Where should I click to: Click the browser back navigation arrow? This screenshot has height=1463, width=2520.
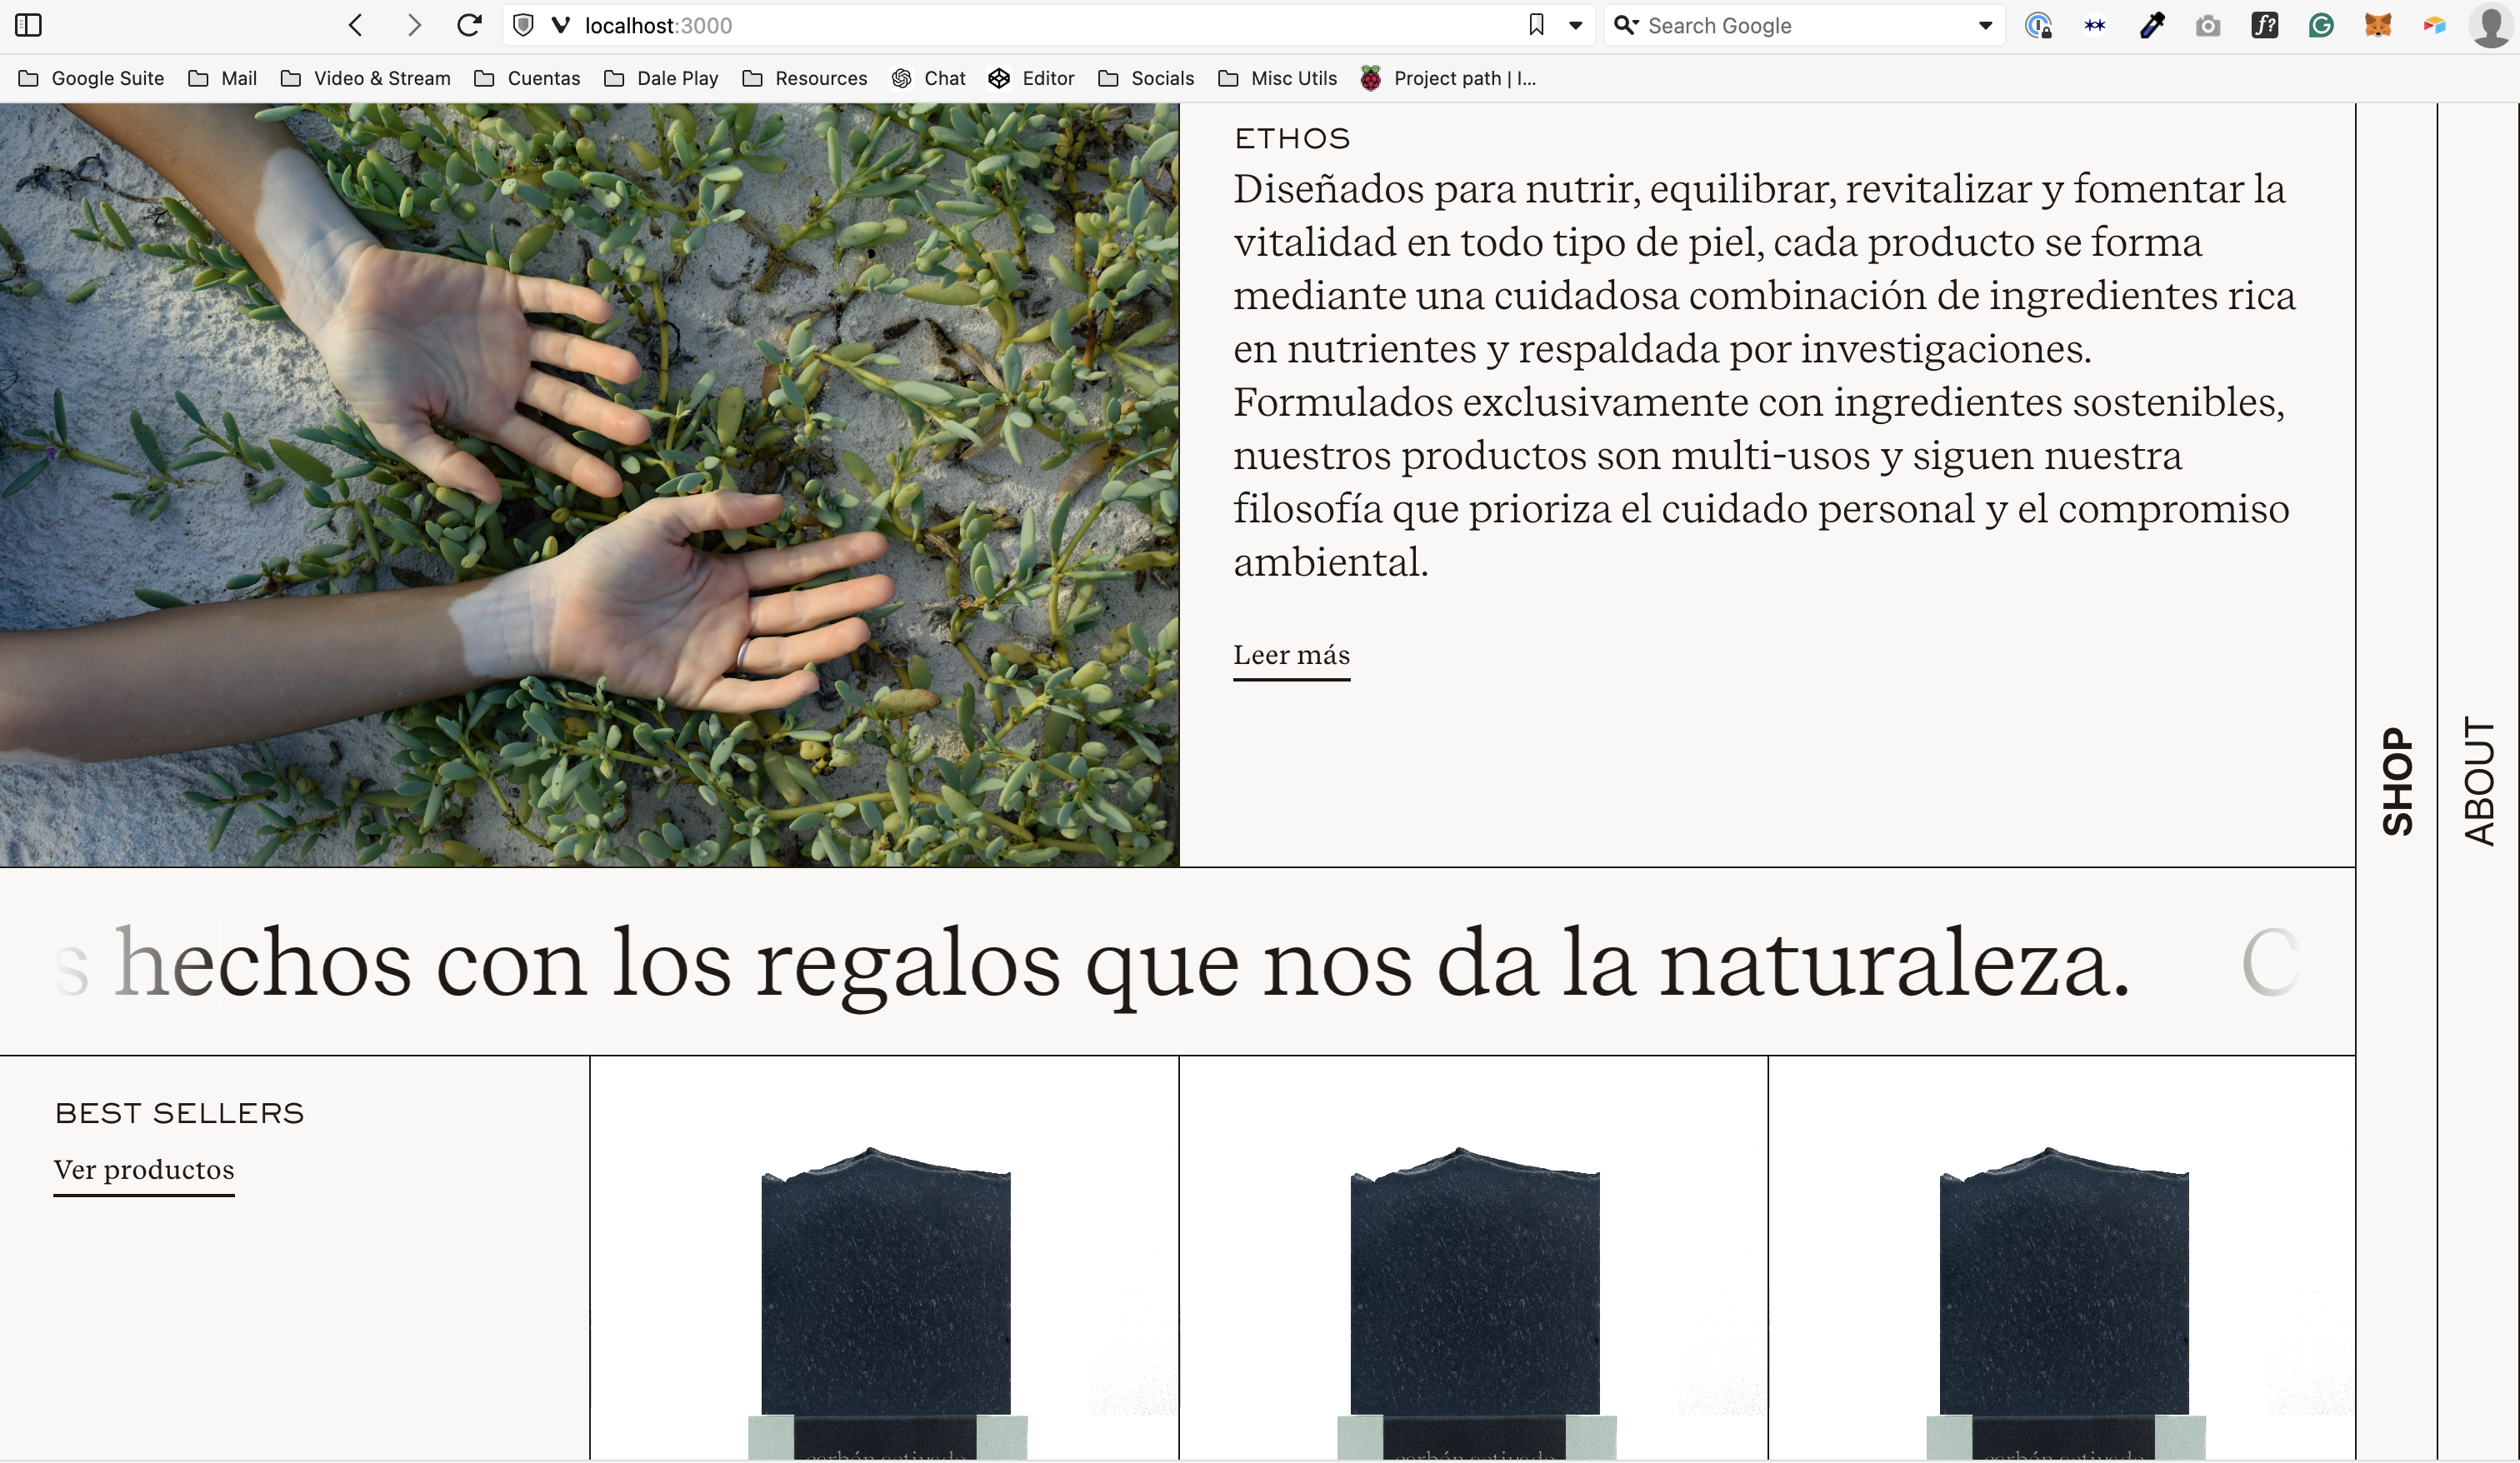pyautogui.click(x=355, y=24)
